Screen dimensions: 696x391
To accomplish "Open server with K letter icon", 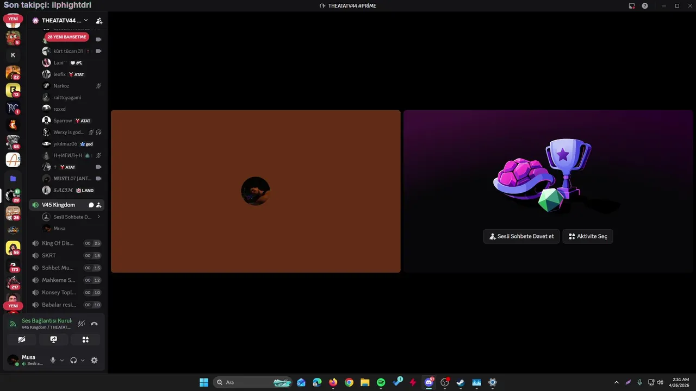I will (13, 55).
